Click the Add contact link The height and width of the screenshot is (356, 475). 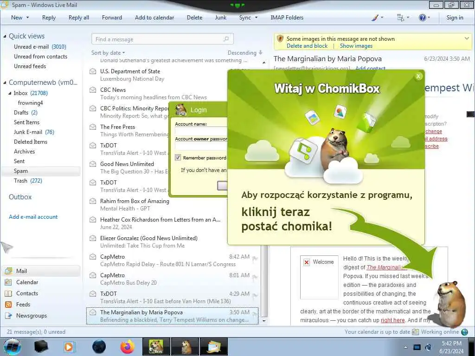click(x=370, y=69)
